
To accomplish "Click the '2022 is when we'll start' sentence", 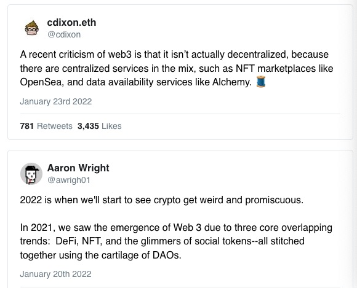I will pos(162,200).
